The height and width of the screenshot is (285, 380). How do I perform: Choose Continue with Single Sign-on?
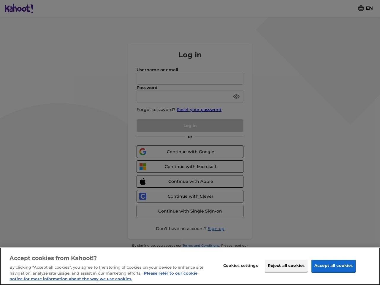(190, 211)
